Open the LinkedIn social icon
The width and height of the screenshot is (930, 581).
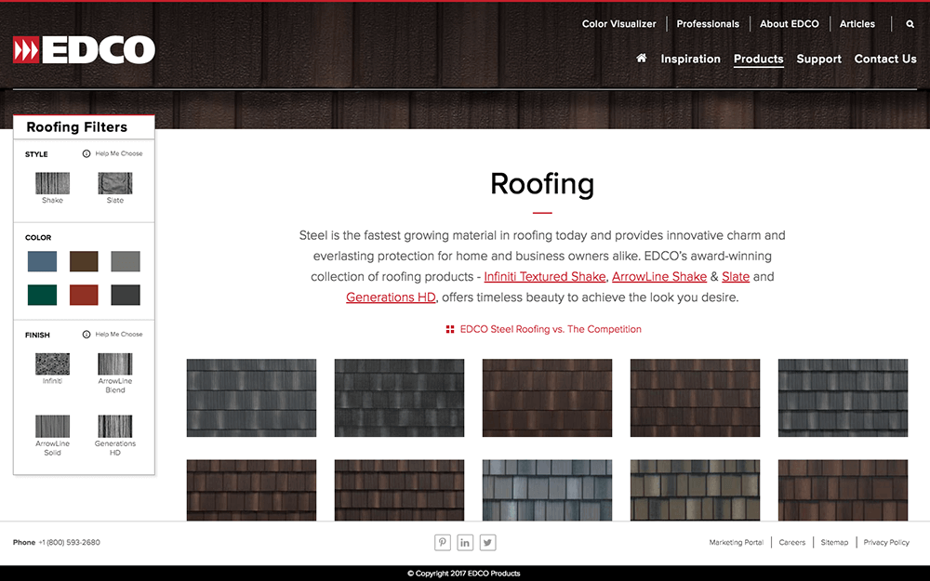coord(465,543)
